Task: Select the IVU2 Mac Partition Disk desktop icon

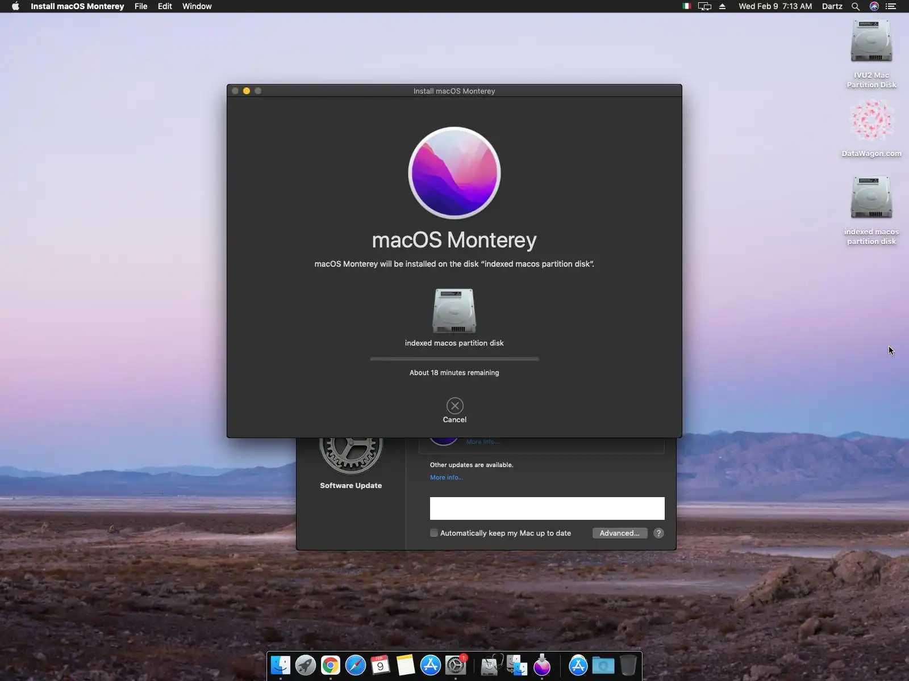Action: point(872,41)
